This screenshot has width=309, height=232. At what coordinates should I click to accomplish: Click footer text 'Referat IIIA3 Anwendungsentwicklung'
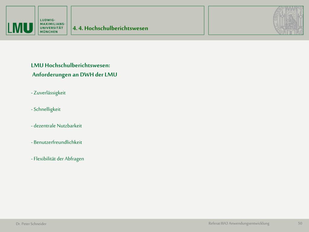coord(239,223)
